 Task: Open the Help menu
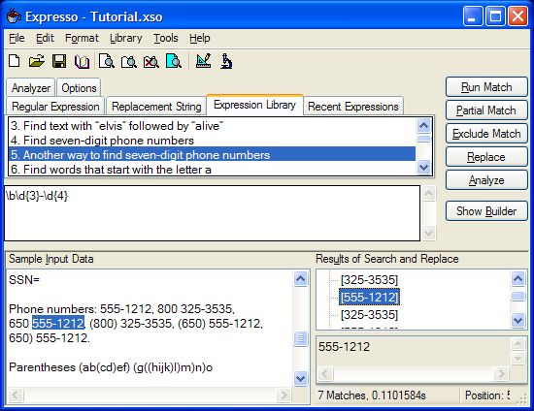point(200,38)
